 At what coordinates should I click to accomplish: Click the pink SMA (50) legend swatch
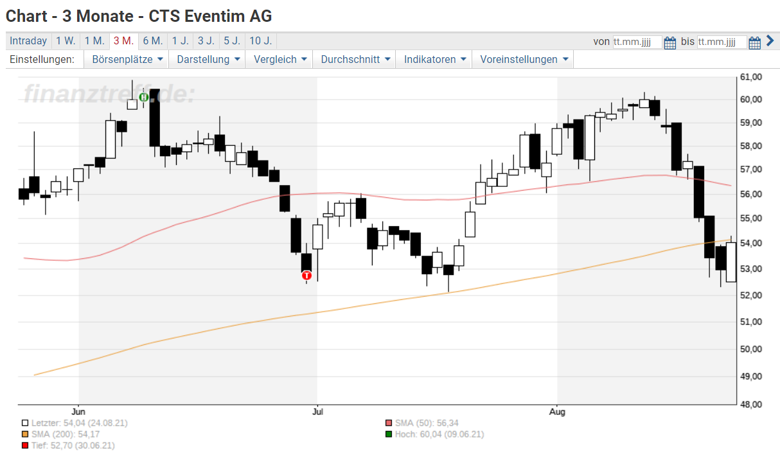click(388, 423)
